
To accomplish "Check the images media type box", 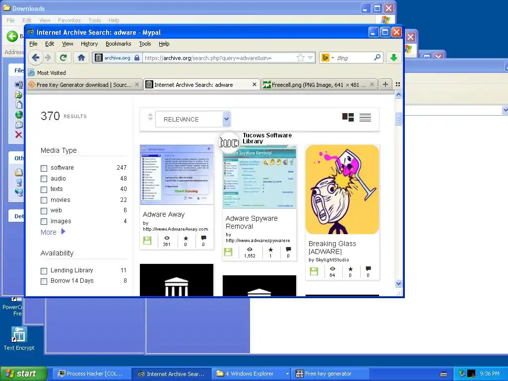I will point(44,222).
